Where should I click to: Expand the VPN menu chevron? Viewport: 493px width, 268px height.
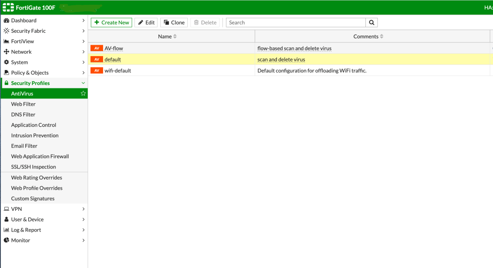tap(83, 209)
